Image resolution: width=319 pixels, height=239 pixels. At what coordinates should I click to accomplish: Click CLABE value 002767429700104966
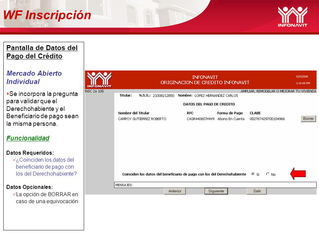pos(267,119)
